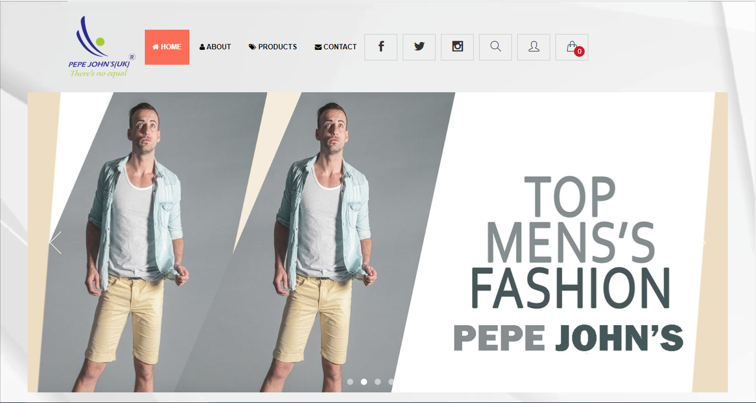Open the Twitter bird icon

[x=419, y=47]
